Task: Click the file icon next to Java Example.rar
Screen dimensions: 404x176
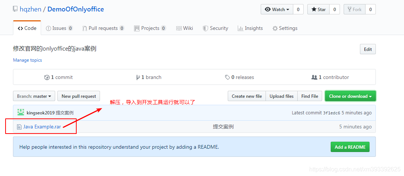Action: click(x=19, y=127)
